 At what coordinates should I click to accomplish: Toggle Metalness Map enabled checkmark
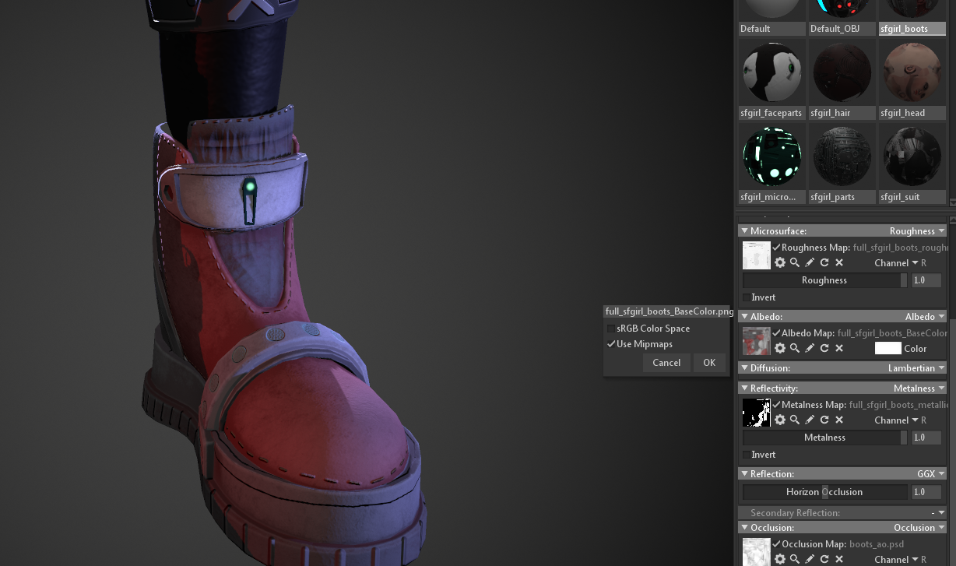[x=776, y=405]
